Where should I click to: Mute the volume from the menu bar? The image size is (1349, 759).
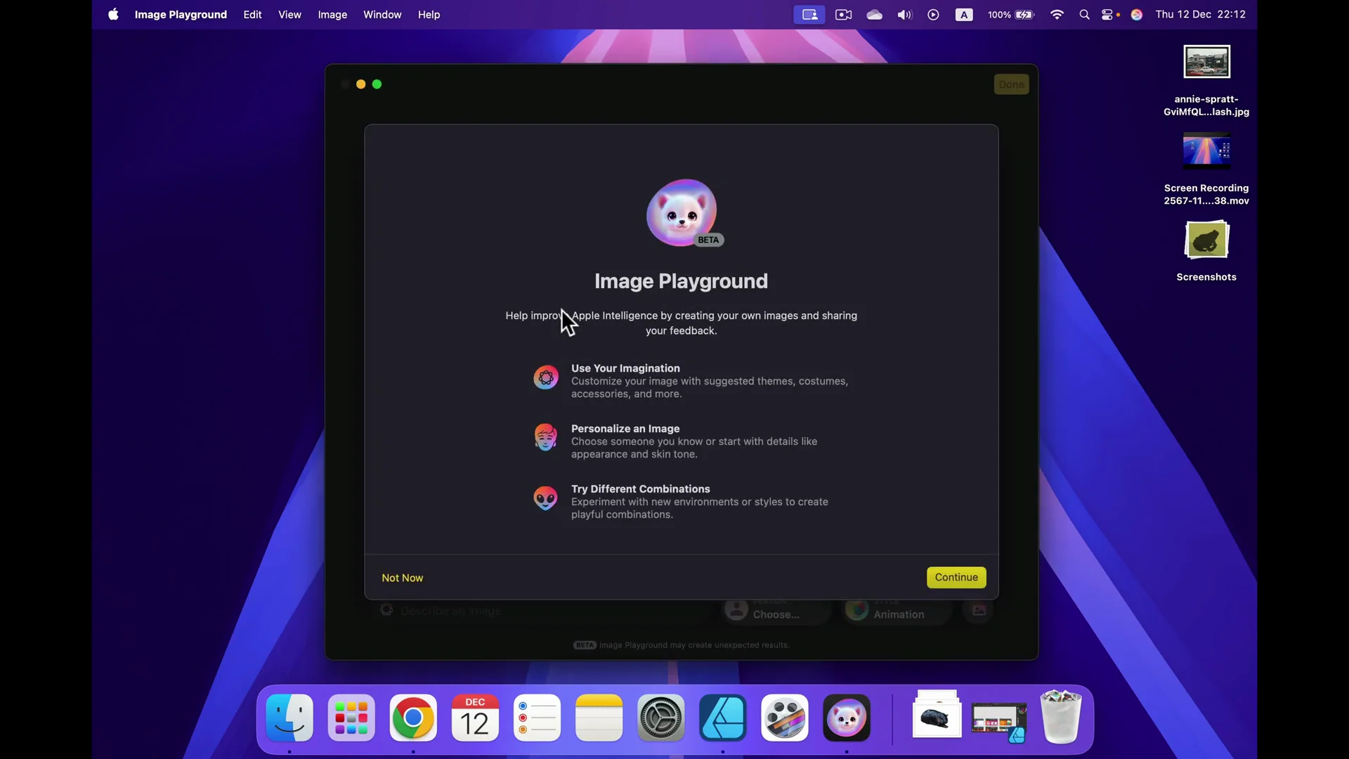tap(904, 14)
